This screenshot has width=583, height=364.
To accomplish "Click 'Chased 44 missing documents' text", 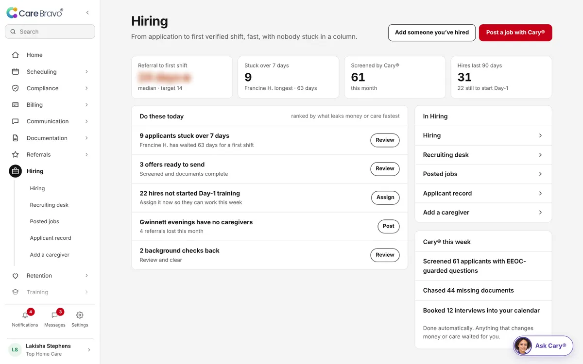I will click(468, 291).
